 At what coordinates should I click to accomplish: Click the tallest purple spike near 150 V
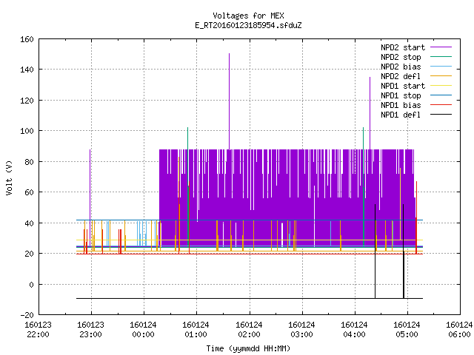[229, 101]
